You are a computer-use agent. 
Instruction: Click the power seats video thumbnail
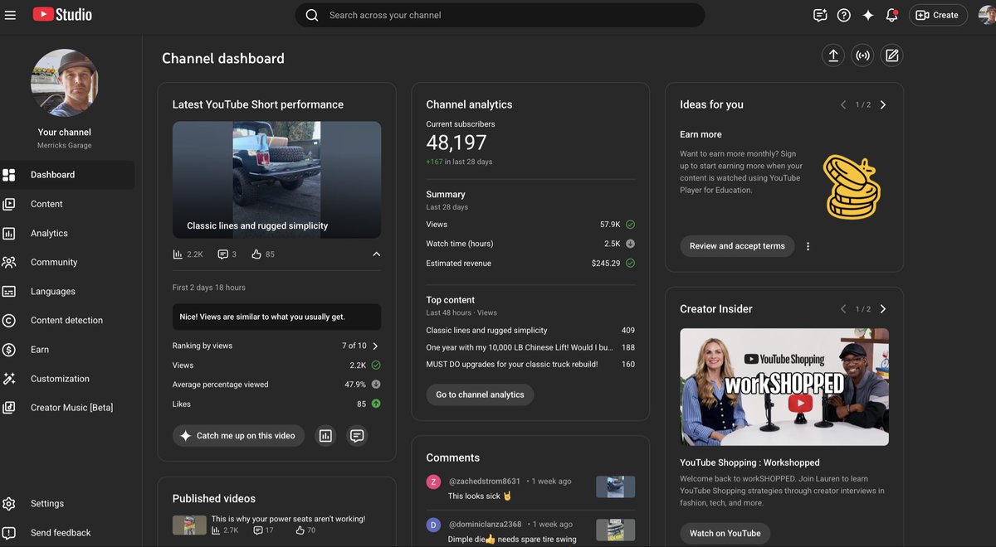189,525
